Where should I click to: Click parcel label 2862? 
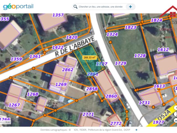(68, 70)
